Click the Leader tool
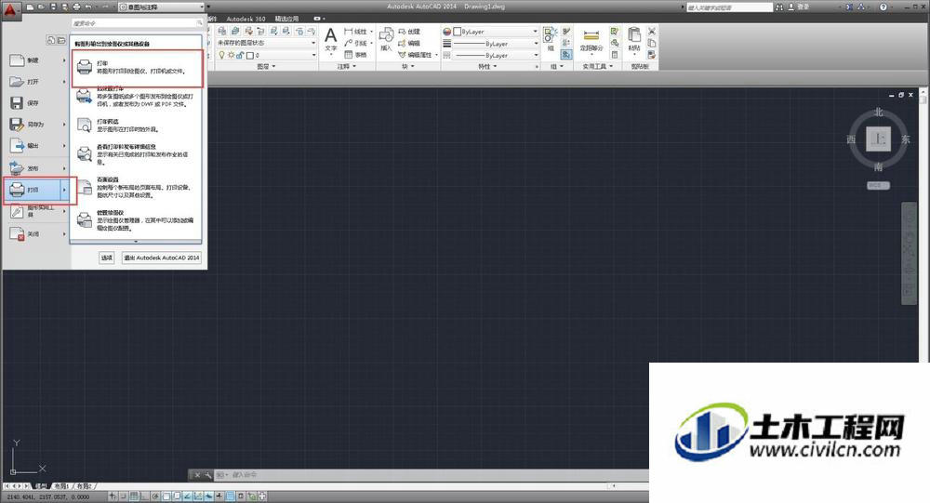 pos(358,44)
